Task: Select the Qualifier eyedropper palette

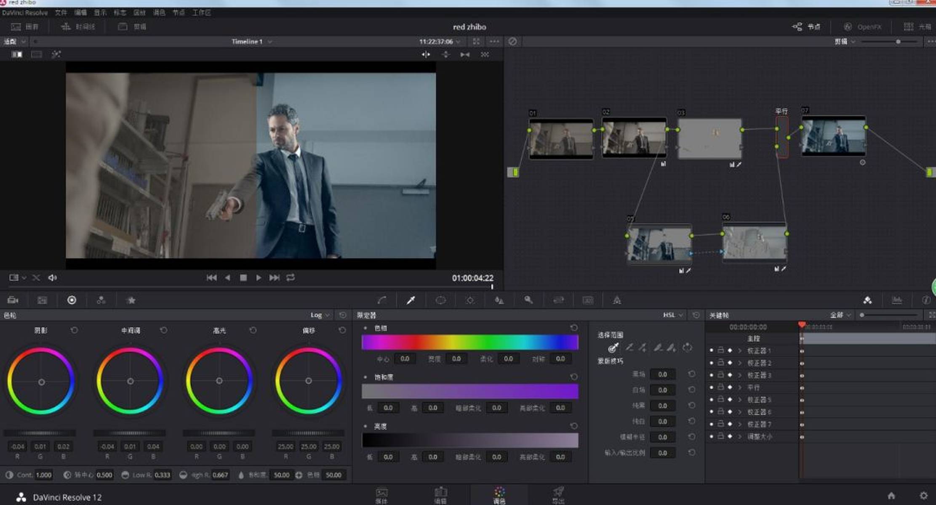Action: click(411, 300)
